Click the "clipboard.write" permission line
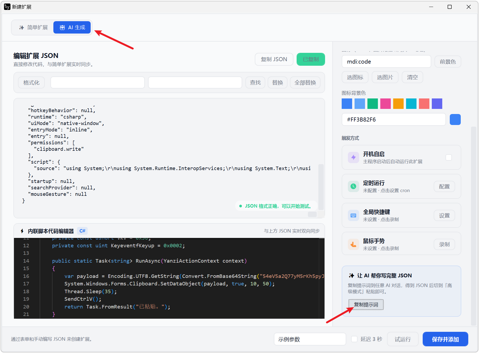479x353 pixels. [x=59, y=149]
